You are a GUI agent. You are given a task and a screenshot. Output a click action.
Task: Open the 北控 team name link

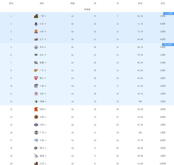pyautogui.click(x=42, y=94)
